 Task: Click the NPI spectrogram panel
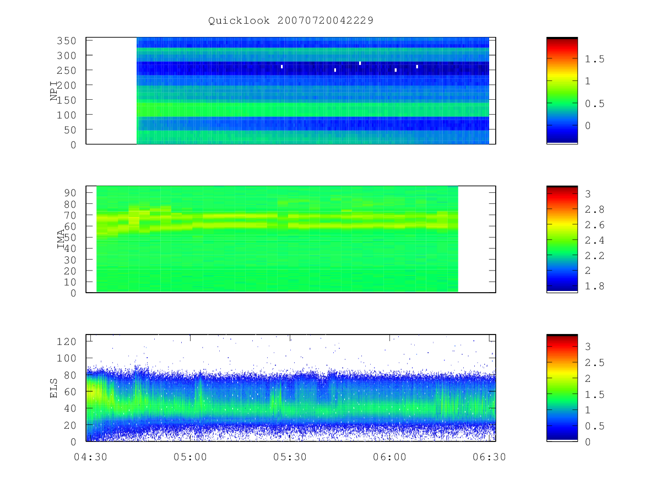(x=291, y=91)
